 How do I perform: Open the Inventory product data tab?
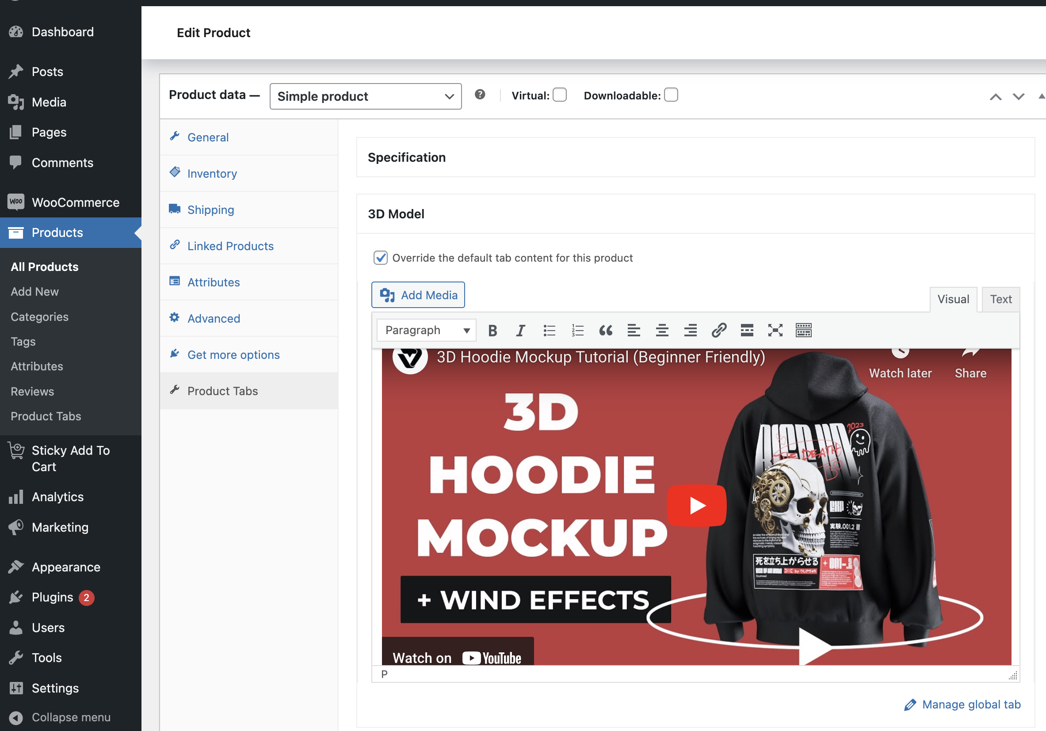(x=249, y=174)
